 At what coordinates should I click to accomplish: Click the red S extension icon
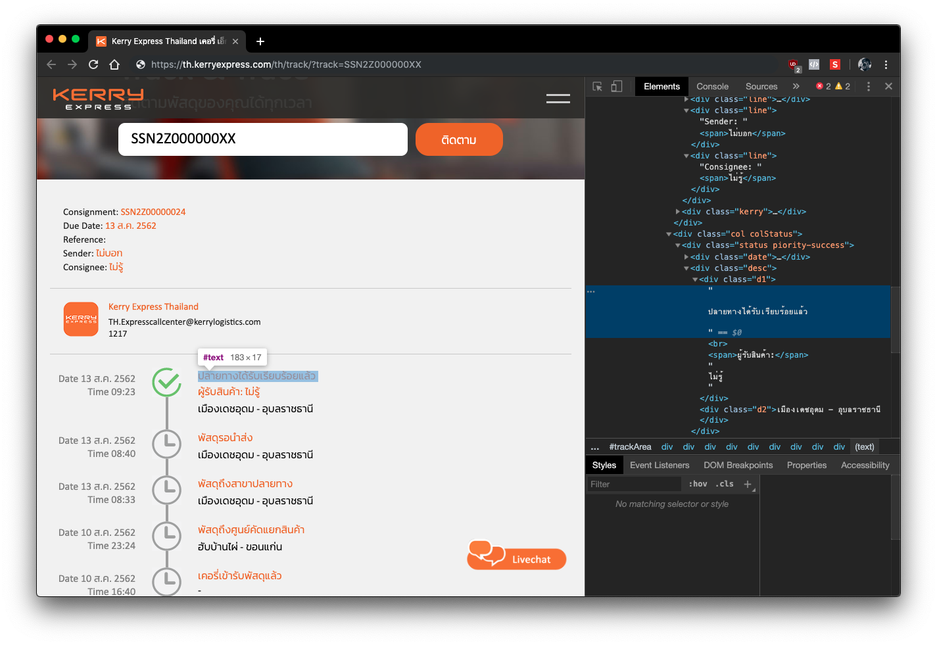835,64
